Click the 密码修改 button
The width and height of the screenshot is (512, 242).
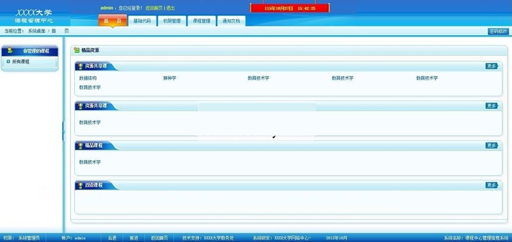coord(499,31)
